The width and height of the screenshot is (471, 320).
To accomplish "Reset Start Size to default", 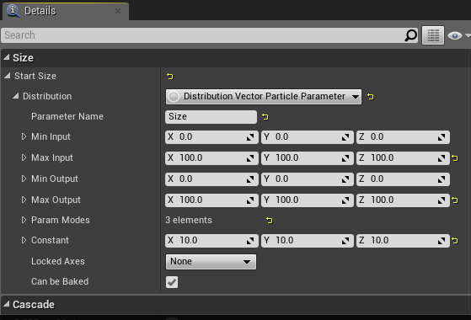I will pos(170,77).
